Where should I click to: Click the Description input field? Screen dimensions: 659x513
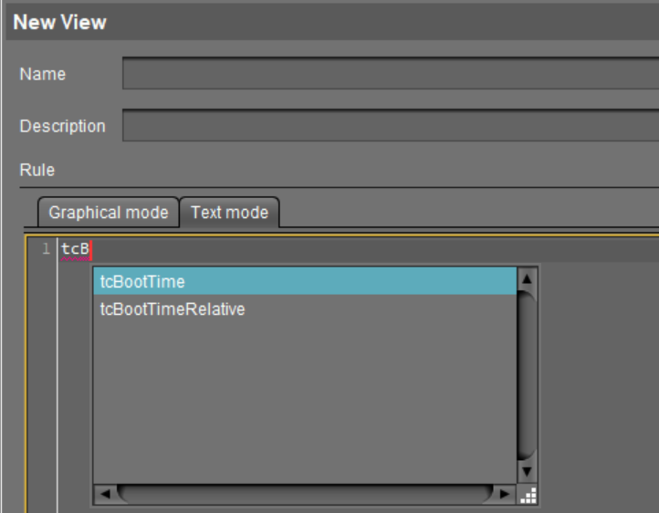click(391, 126)
